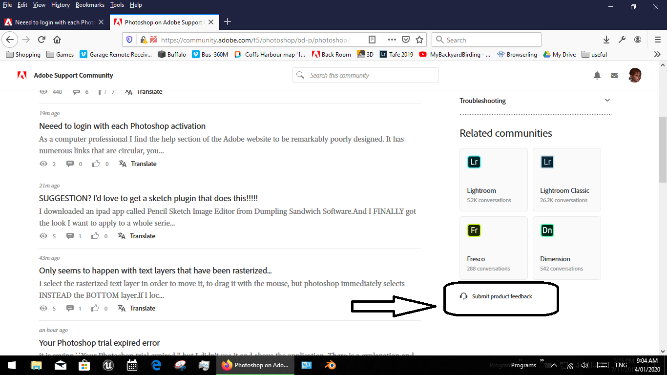Open the Fresco community icon
Viewport: 667px width, 375px height.
(x=474, y=230)
